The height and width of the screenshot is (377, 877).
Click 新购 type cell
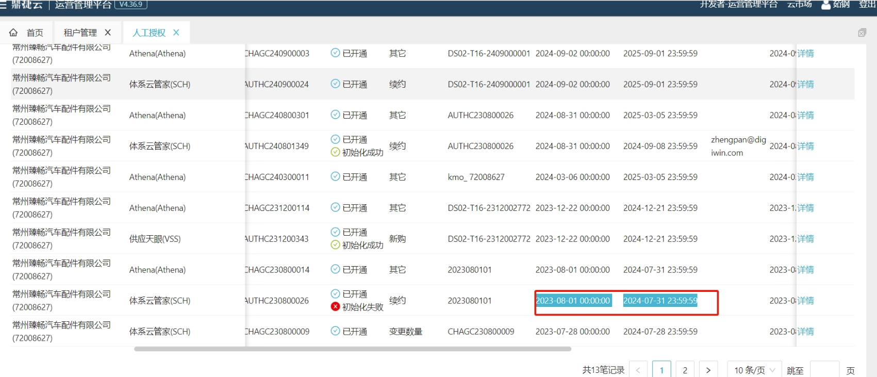tap(398, 239)
